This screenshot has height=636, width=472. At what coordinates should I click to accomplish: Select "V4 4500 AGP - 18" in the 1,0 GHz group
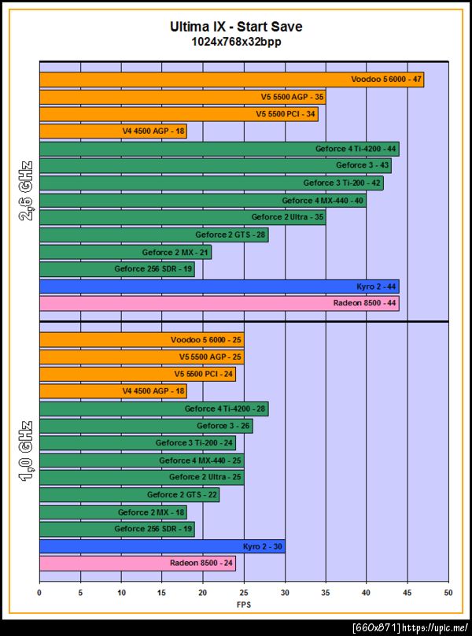pyautogui.click(x=113, y=391)
